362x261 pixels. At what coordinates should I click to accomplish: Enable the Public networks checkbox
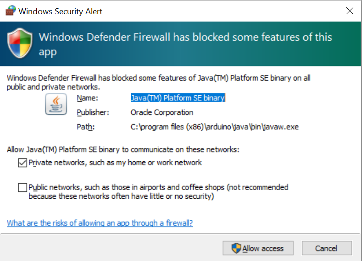click(x=22, y=188)
